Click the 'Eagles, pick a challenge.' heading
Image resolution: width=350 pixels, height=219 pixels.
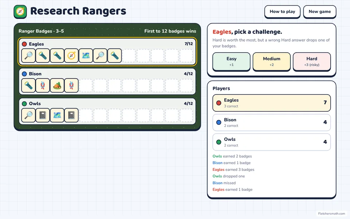(x=247, y=32)
